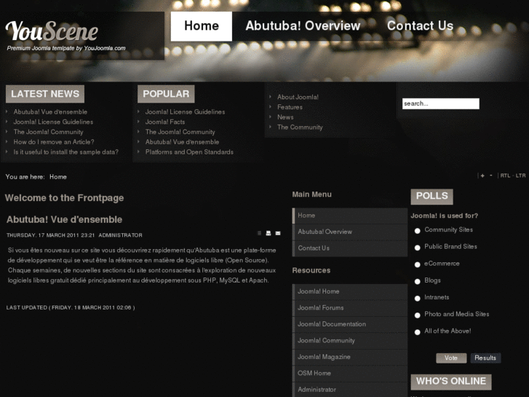This screenshot has width=529, height=397.
Task: Click the PDF icon for the article
Action: click(259, 233)
